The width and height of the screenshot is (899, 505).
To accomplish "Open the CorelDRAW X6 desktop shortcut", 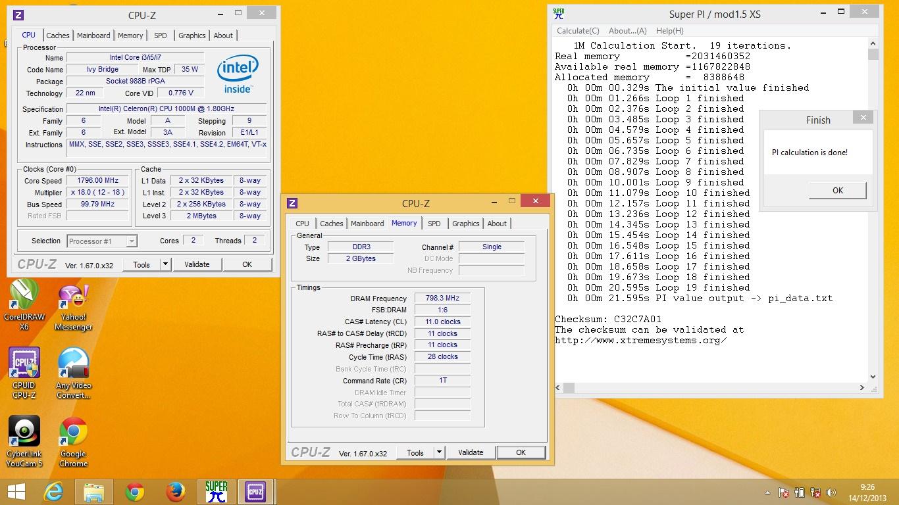I will click(x=24, y=304).
